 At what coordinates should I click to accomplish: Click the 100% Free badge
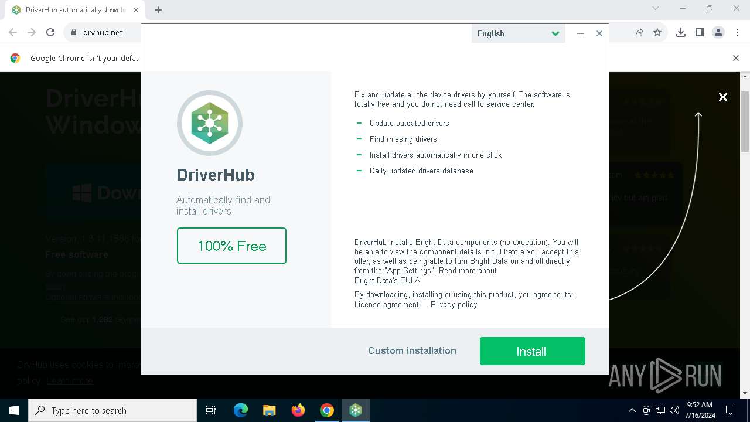tap(231, 246)
